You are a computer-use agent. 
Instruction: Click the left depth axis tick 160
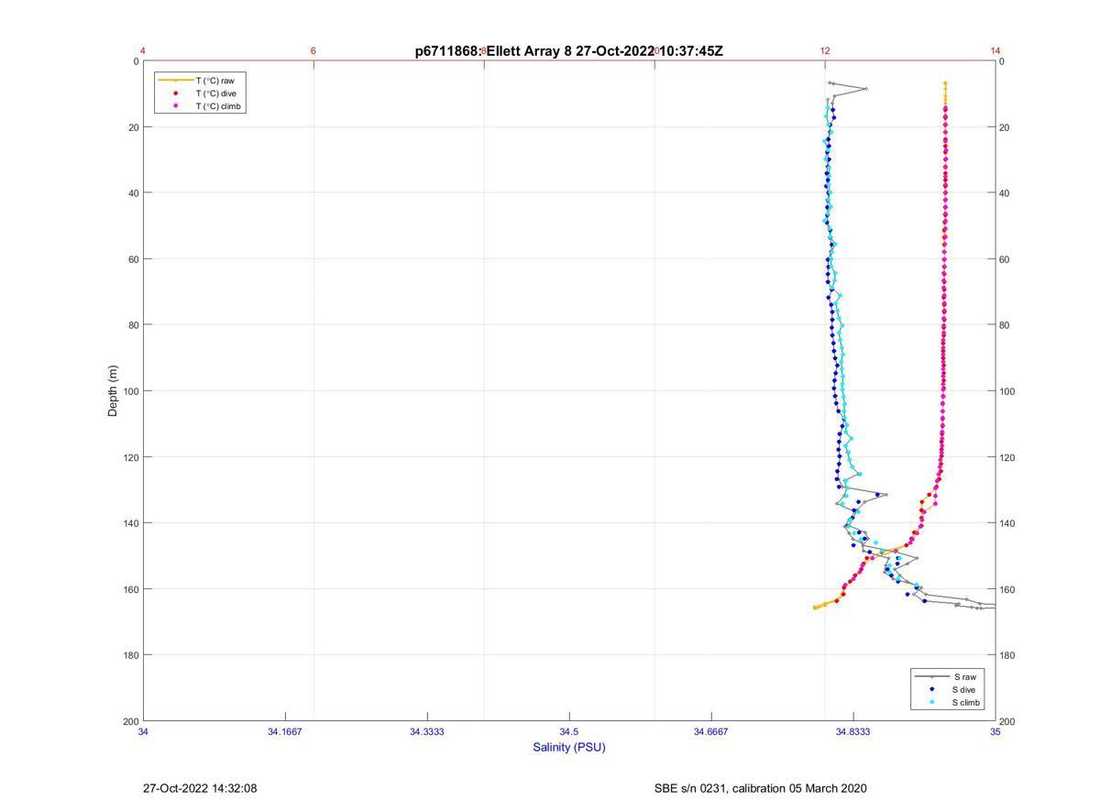click(x=132, y=589)
